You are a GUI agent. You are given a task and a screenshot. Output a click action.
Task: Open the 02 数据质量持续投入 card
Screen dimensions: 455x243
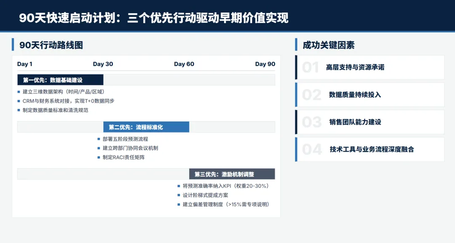pyautogui.click(x=370, y=95)
